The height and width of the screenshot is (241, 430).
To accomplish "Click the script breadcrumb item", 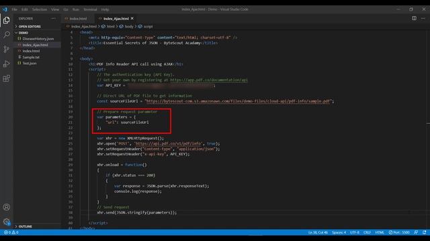I will 148,27.
